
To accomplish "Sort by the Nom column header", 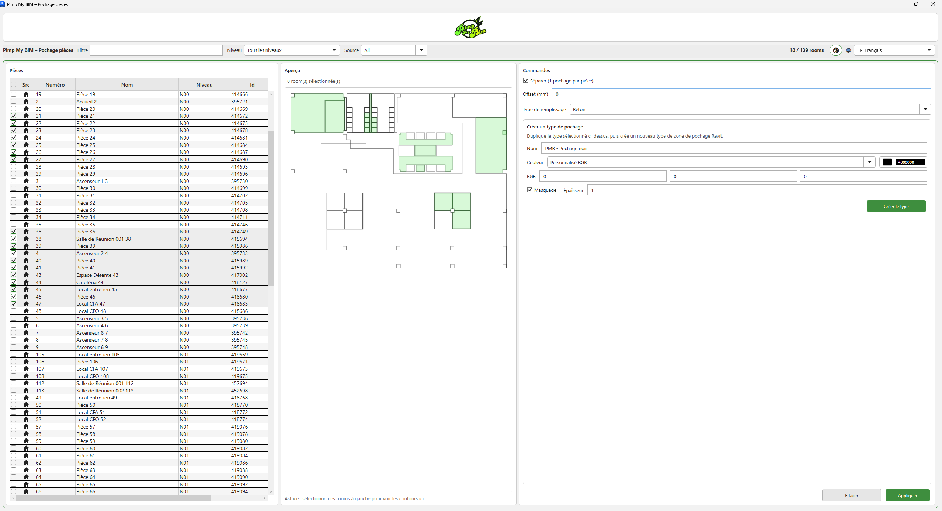I will click(127, 85).
